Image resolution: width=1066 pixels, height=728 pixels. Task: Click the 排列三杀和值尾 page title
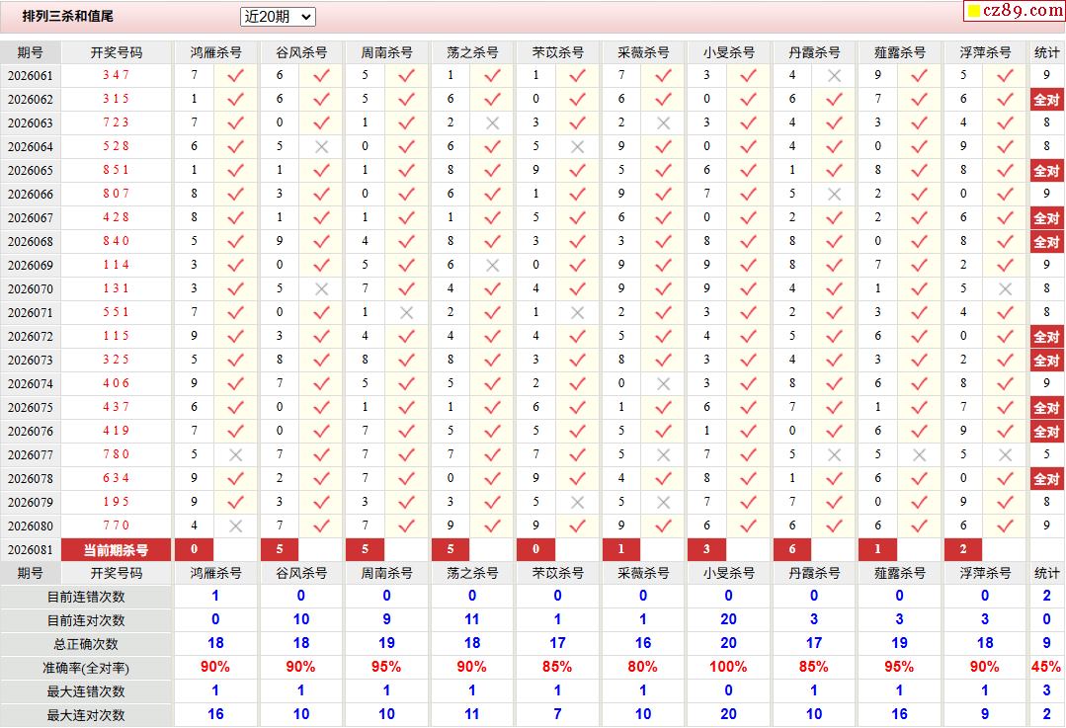[x=68, y=16]
